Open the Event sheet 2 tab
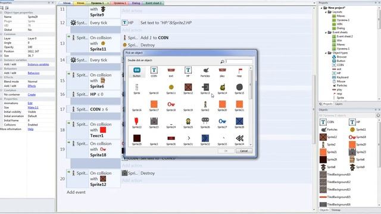 click(x=154, y=3)
